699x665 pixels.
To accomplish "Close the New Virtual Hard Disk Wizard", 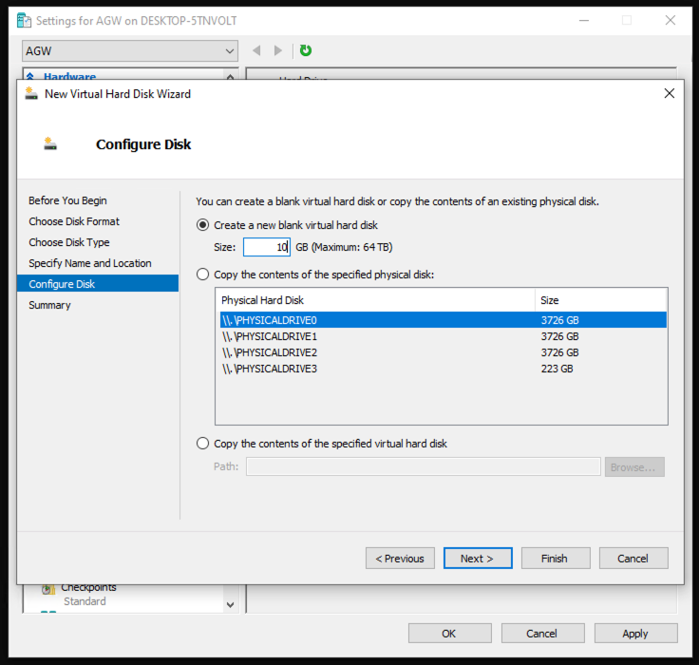I will pos(670,94).
